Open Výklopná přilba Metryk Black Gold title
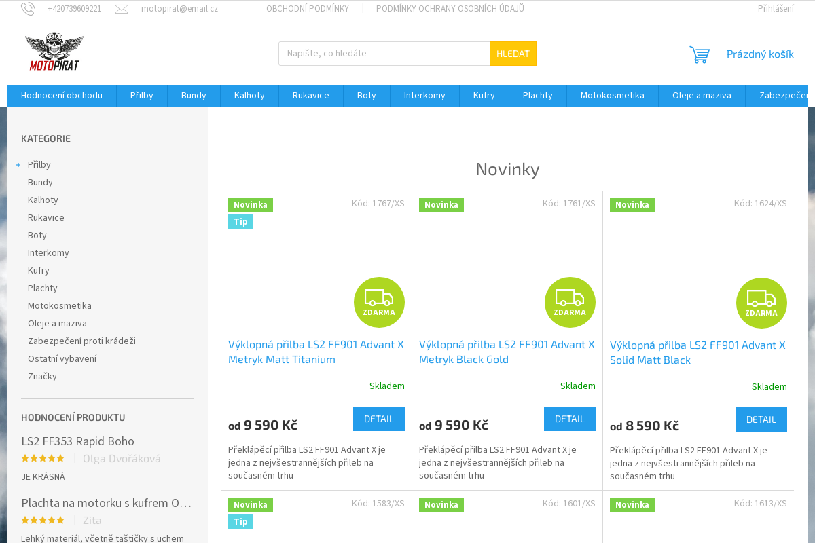Viewport: 815px width, 543px height. 507,352
